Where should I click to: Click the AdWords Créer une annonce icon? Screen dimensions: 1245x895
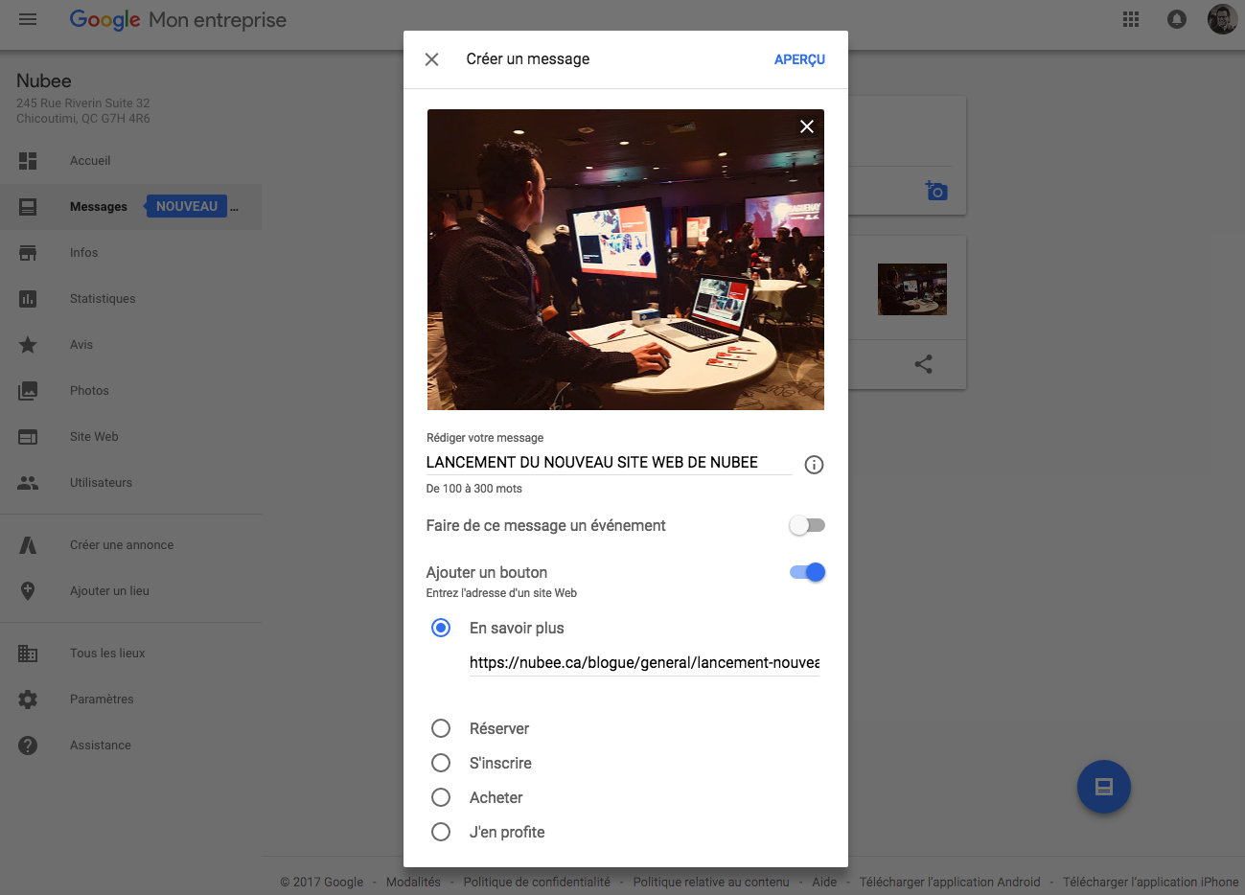tap(28, 545)
